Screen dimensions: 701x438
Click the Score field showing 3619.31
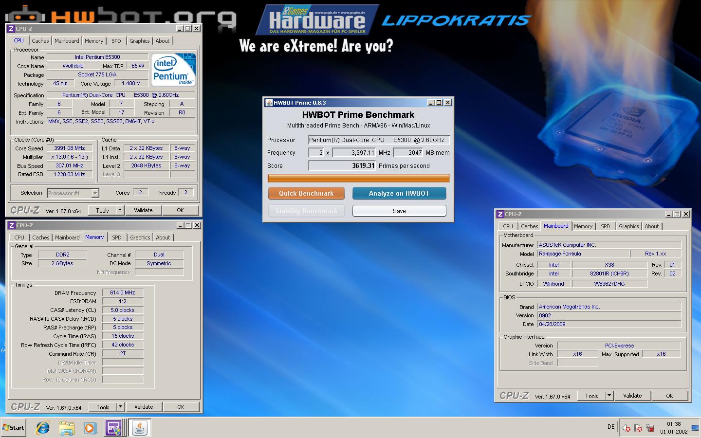342,165
